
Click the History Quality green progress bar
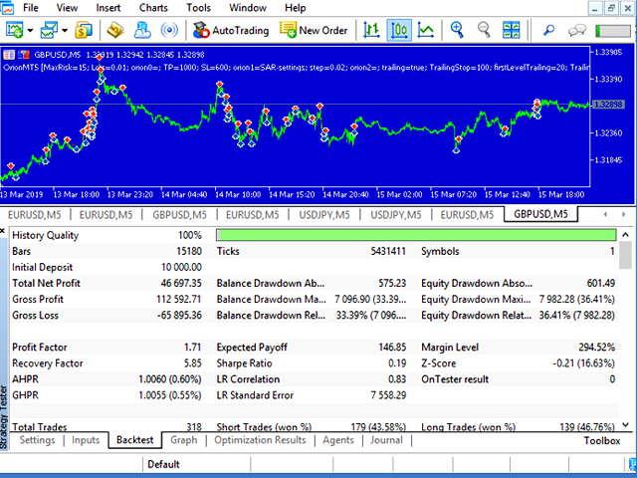[x=416, y=235]
